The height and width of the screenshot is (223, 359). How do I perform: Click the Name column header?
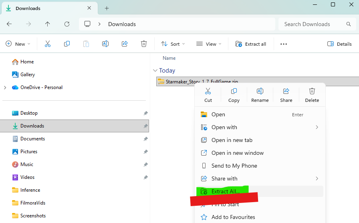pos(169,58)
